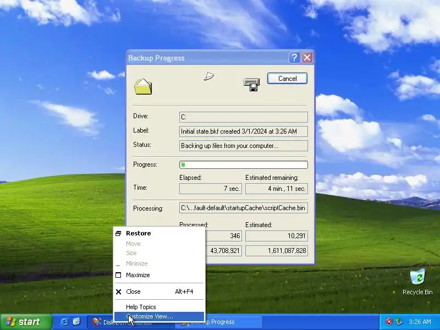Viewport: 440px width, 330px height.
Task: Choose Close in the context menu
Action: tap(159, 291)
